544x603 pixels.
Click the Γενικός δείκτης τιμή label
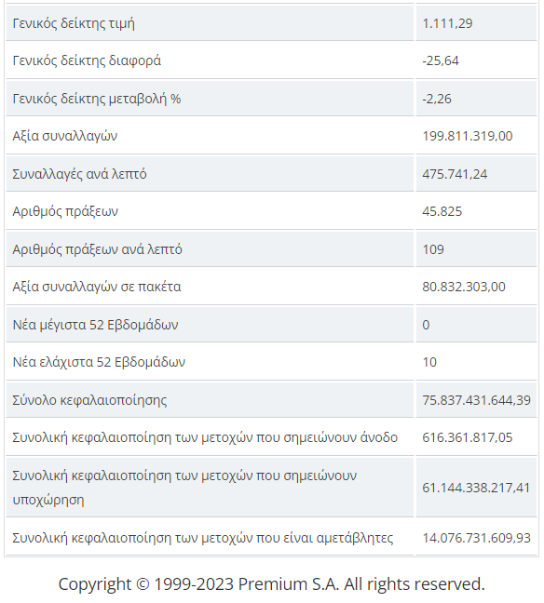(74, 23)
